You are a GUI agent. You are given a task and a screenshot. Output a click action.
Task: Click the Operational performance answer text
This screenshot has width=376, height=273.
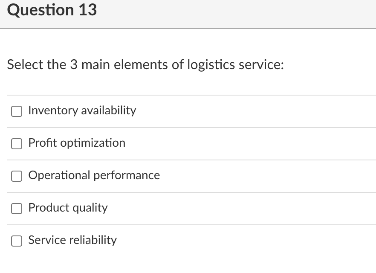[94, 175]
